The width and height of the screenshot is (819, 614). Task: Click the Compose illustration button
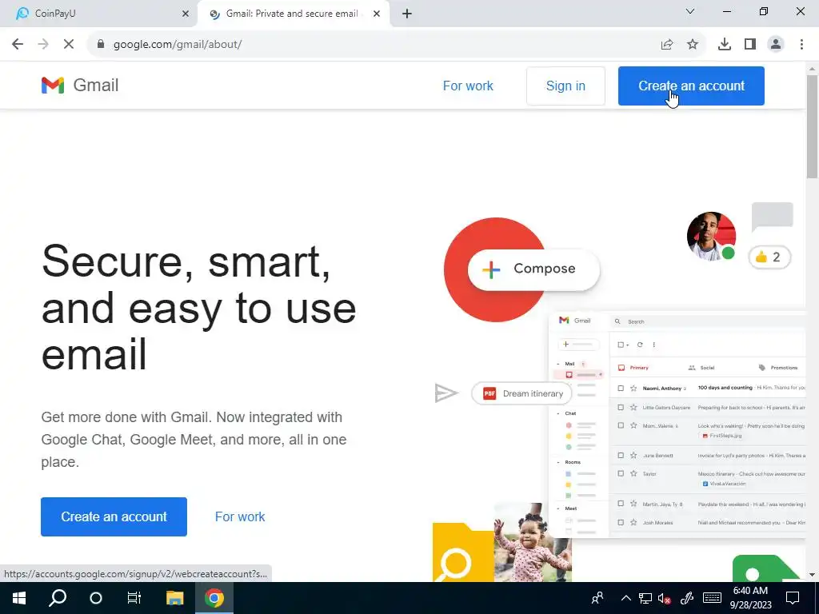pos(533,269)
